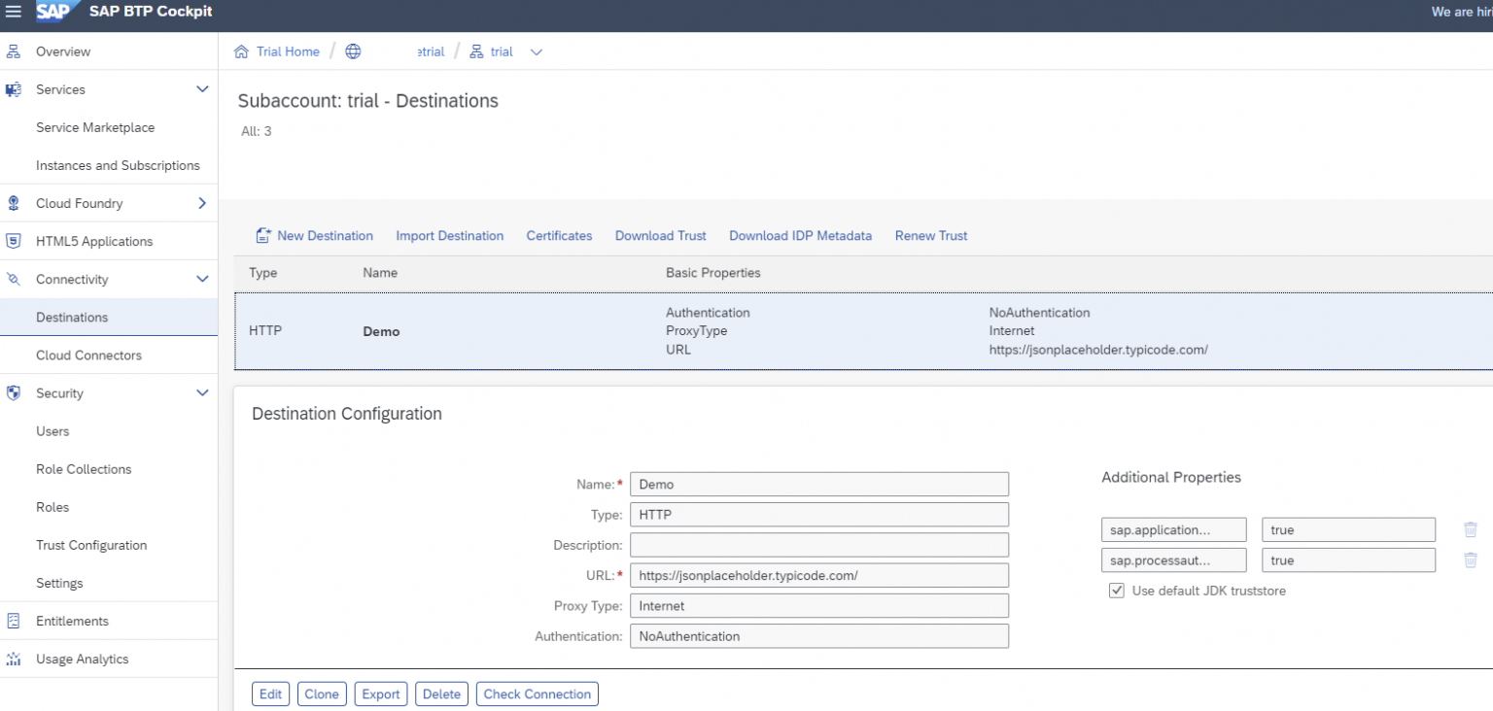Click the Overview hierarchy icon
The image size is (1493, 711).
click(x=12, y=51)
